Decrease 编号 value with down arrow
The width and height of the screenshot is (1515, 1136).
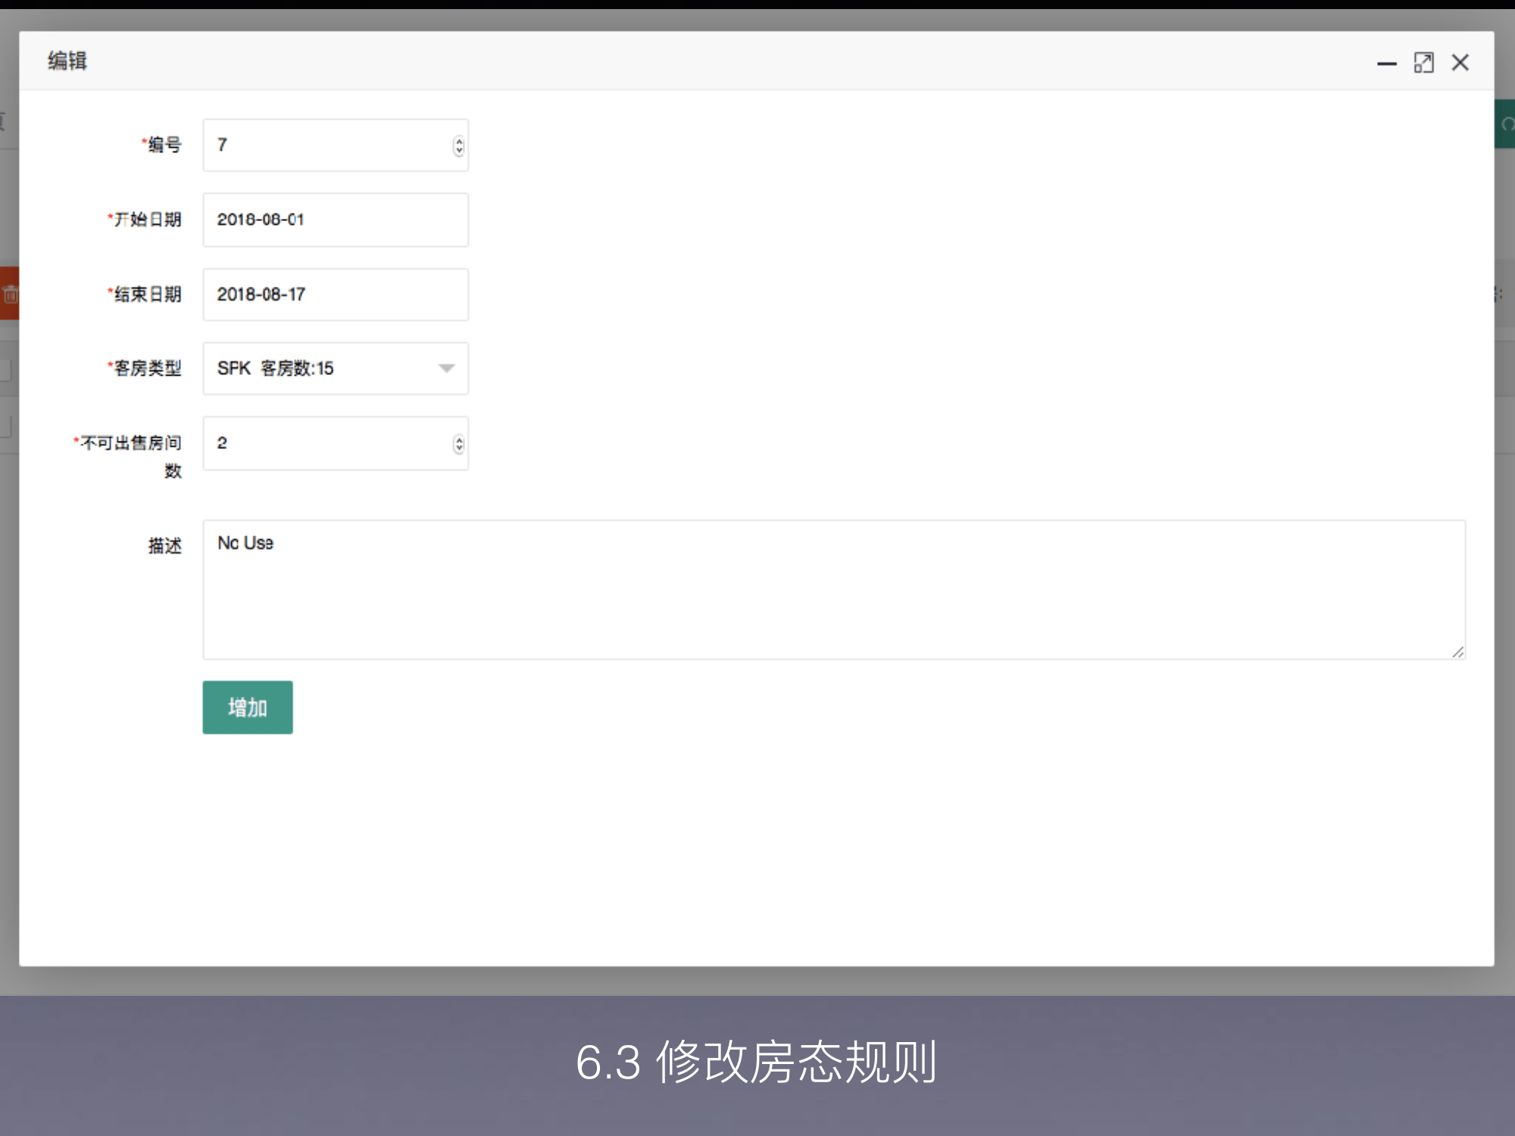[459, 150]
